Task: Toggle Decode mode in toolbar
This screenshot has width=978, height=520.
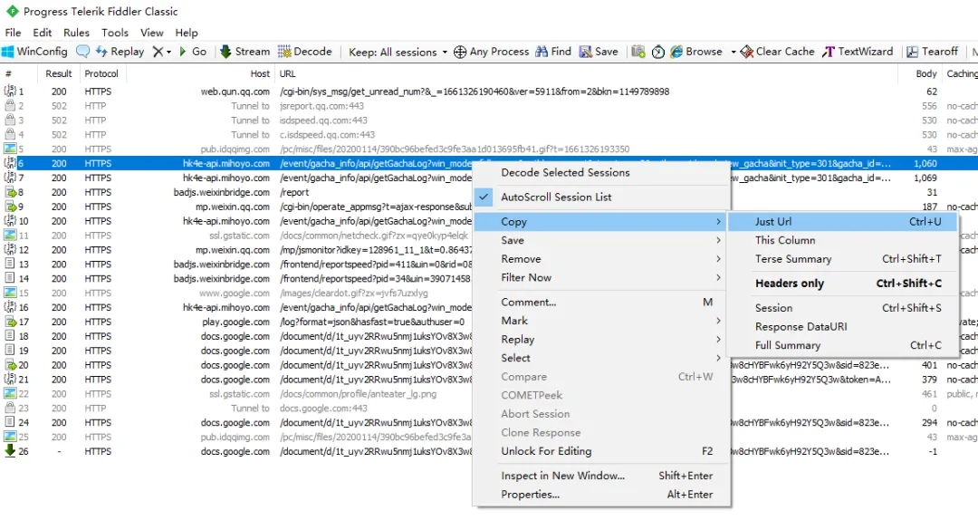Action: [305, 52]
